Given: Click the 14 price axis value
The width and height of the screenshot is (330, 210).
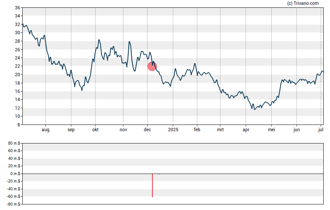Looking at the screenshot, I should [x=17, y=100].
